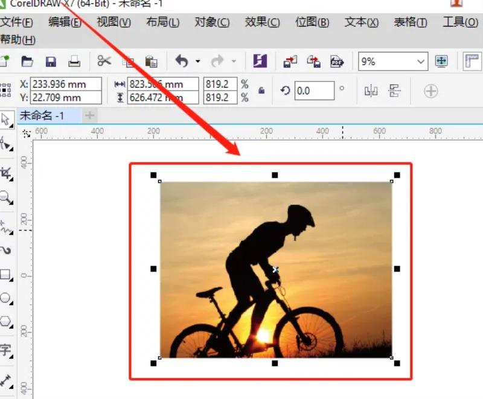Click the New document icon
483x399 pixels.
[4, 61]
